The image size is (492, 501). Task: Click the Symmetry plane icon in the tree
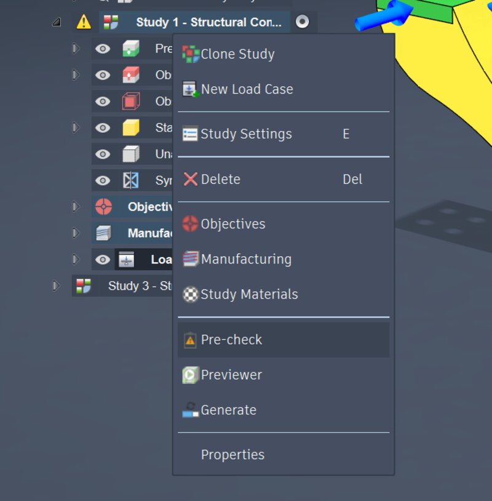pyautogui.click(x=131, y=180)
